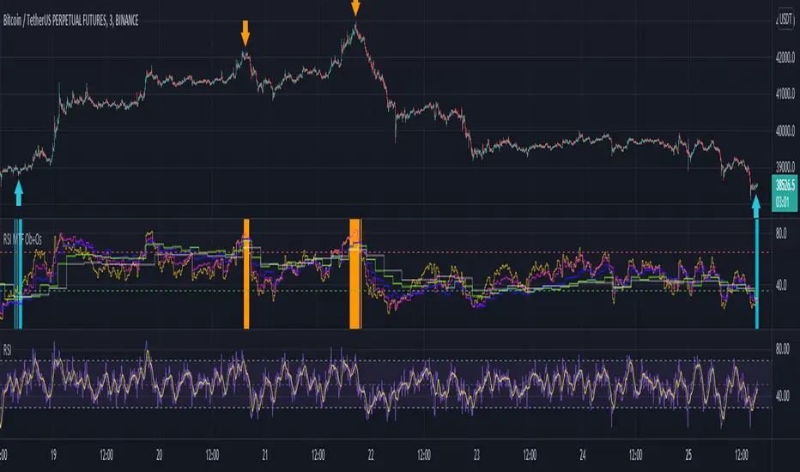Click the date label 25 on time axis

(688, 455)
